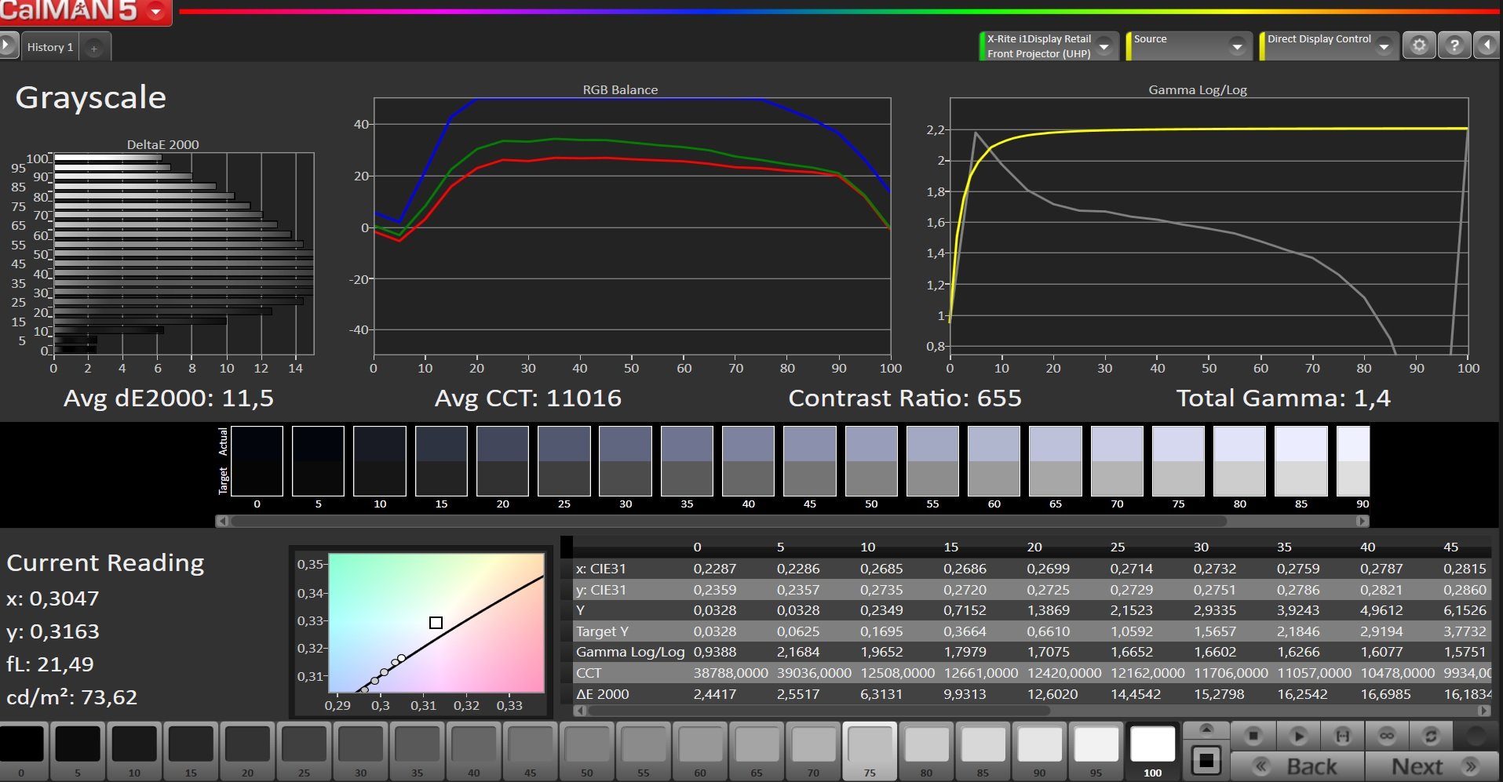Click the stop measurement button
The height and width of the screenshot is (782, 1503).
[1253, 736]
